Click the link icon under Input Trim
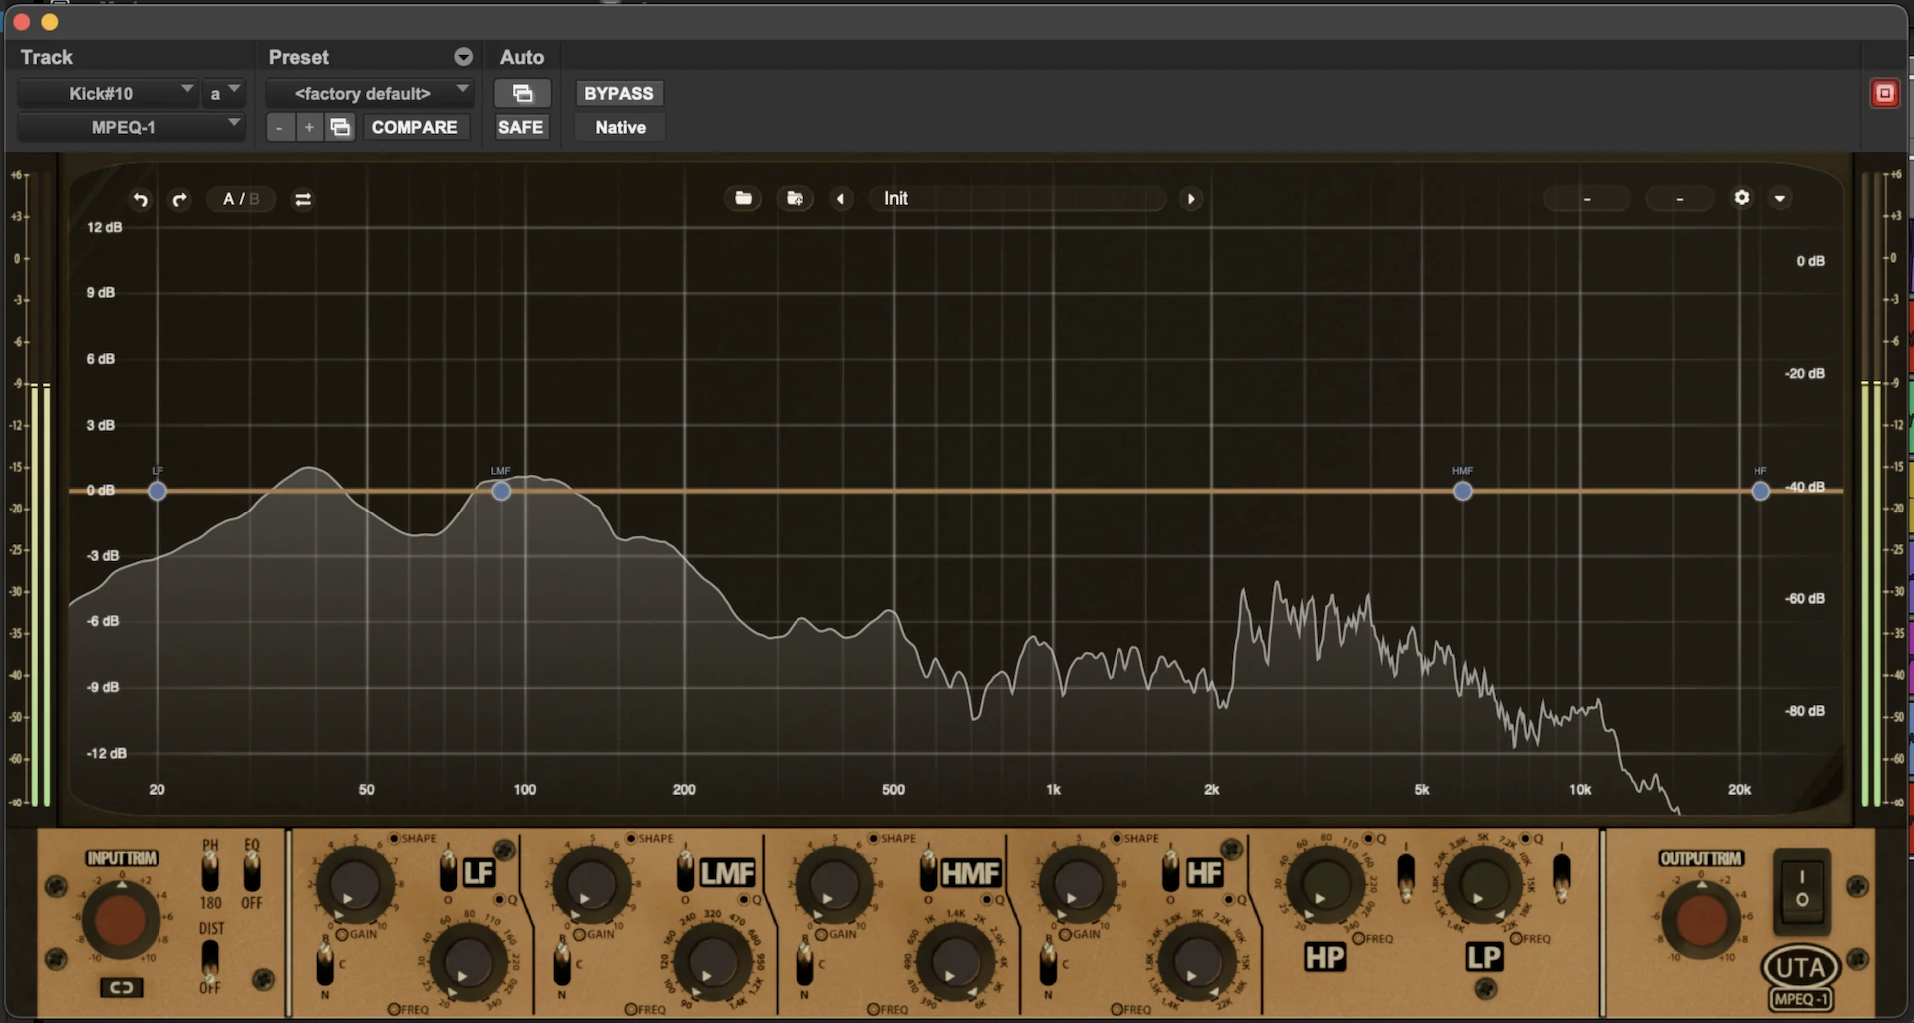 (x=122, y=987)
